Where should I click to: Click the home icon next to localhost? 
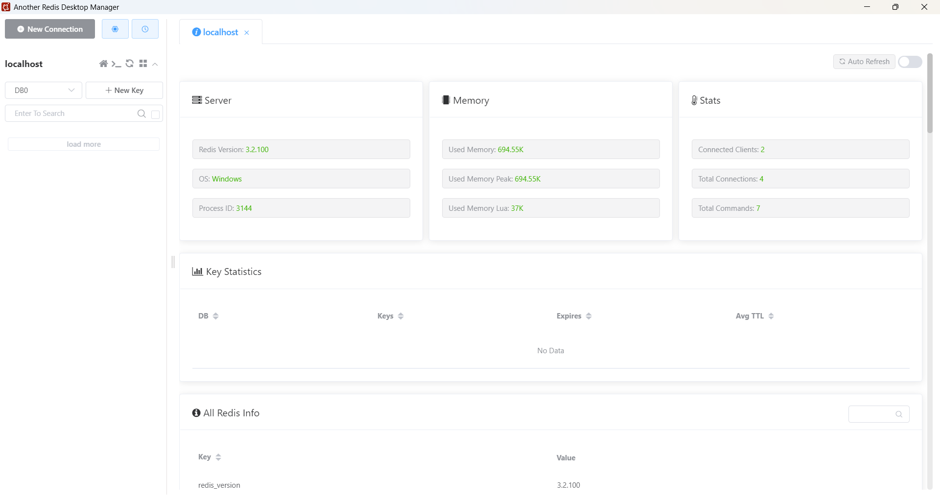click(x=103, y=64)
